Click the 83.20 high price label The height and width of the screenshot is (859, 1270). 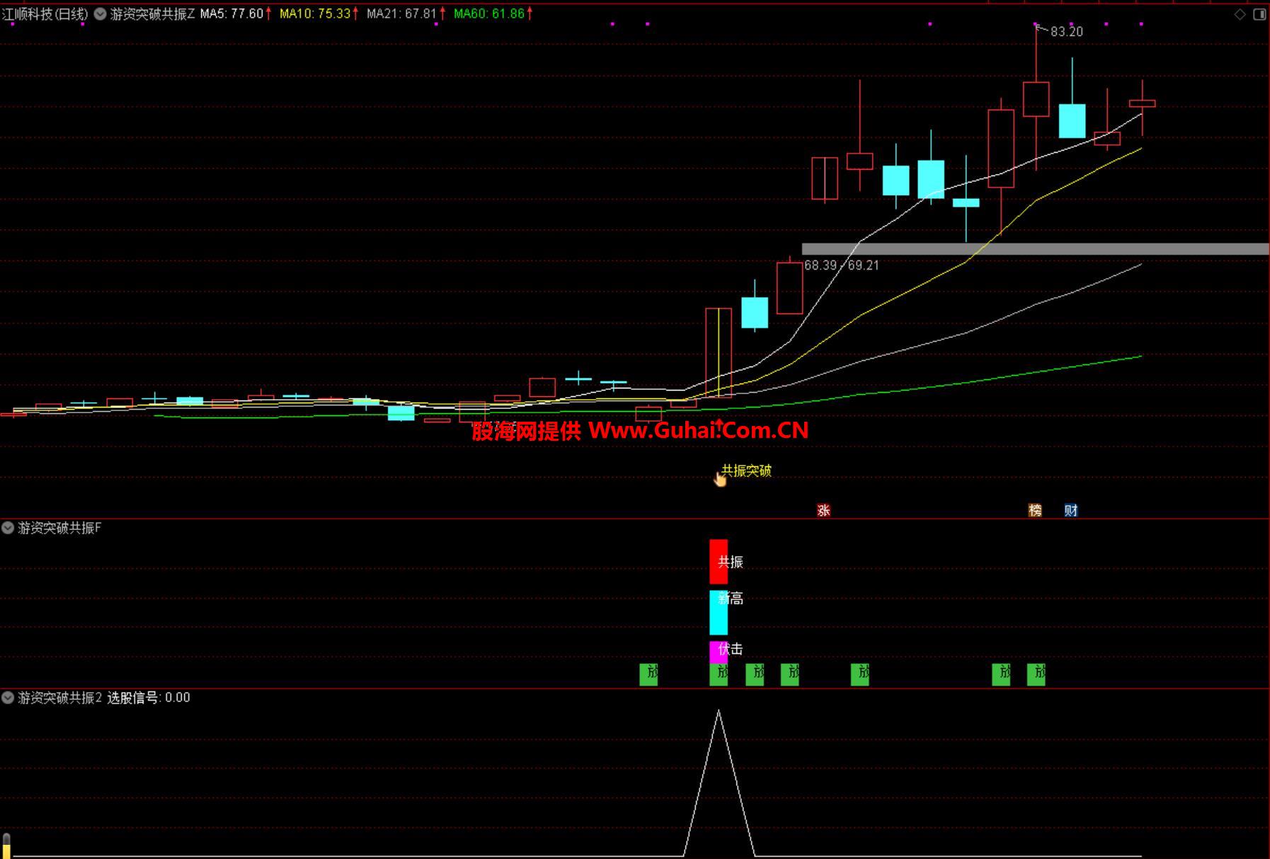coord(1066,32)
